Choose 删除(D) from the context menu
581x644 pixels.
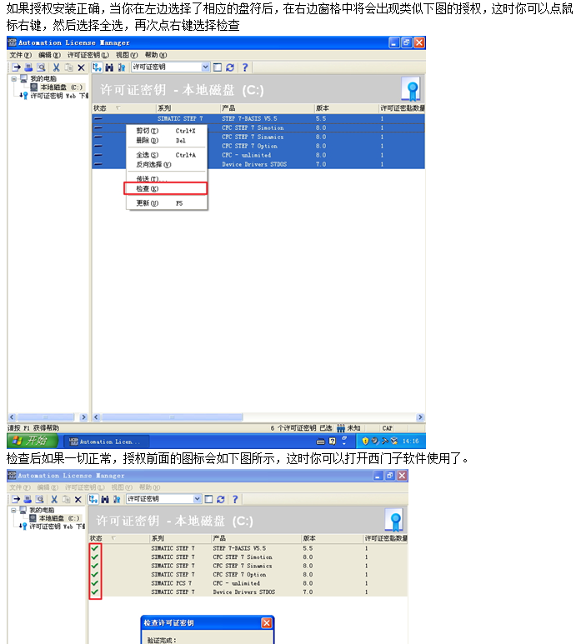click(167, 141)
